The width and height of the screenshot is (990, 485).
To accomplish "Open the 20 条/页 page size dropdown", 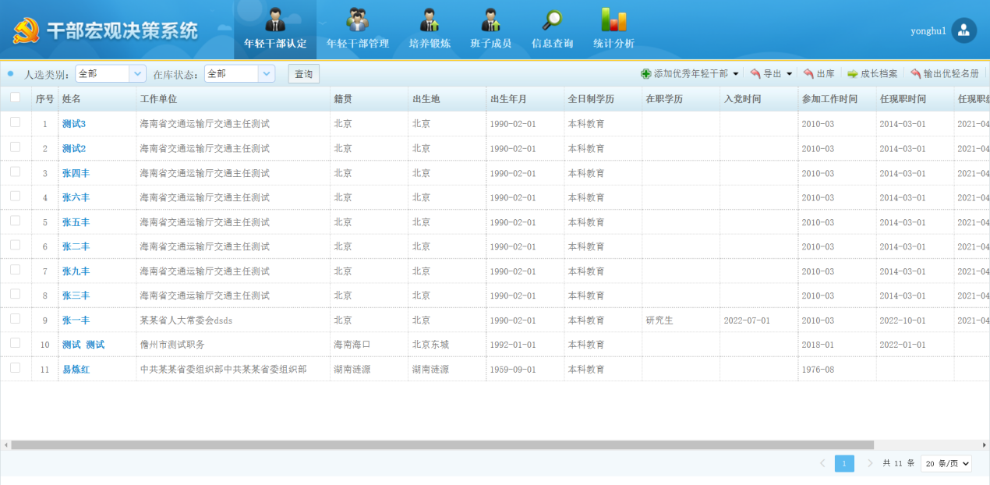I will (x=946, y=463).
